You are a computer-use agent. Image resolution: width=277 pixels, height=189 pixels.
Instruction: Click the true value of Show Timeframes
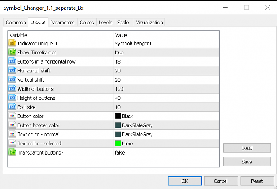[119, 53]
